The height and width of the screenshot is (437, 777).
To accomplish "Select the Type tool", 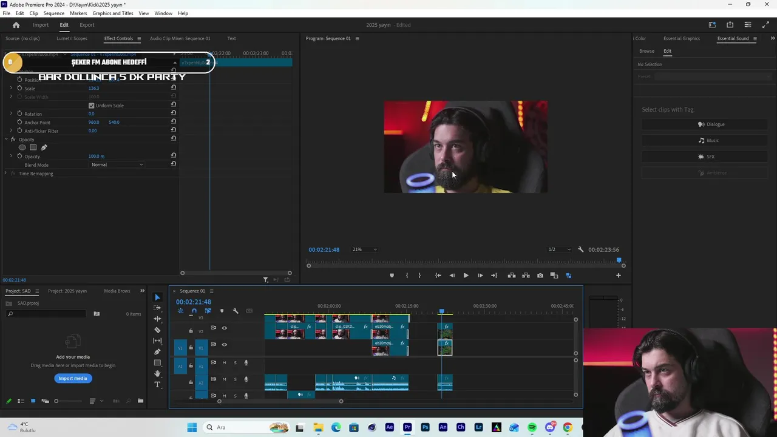I will point(157,384).
